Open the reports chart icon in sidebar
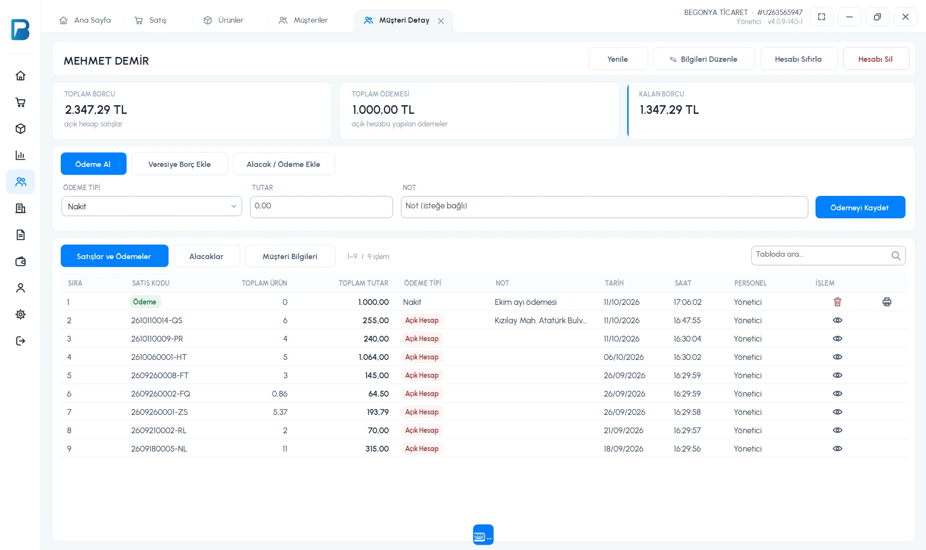926x550 pixels. (x=20, y=155)
